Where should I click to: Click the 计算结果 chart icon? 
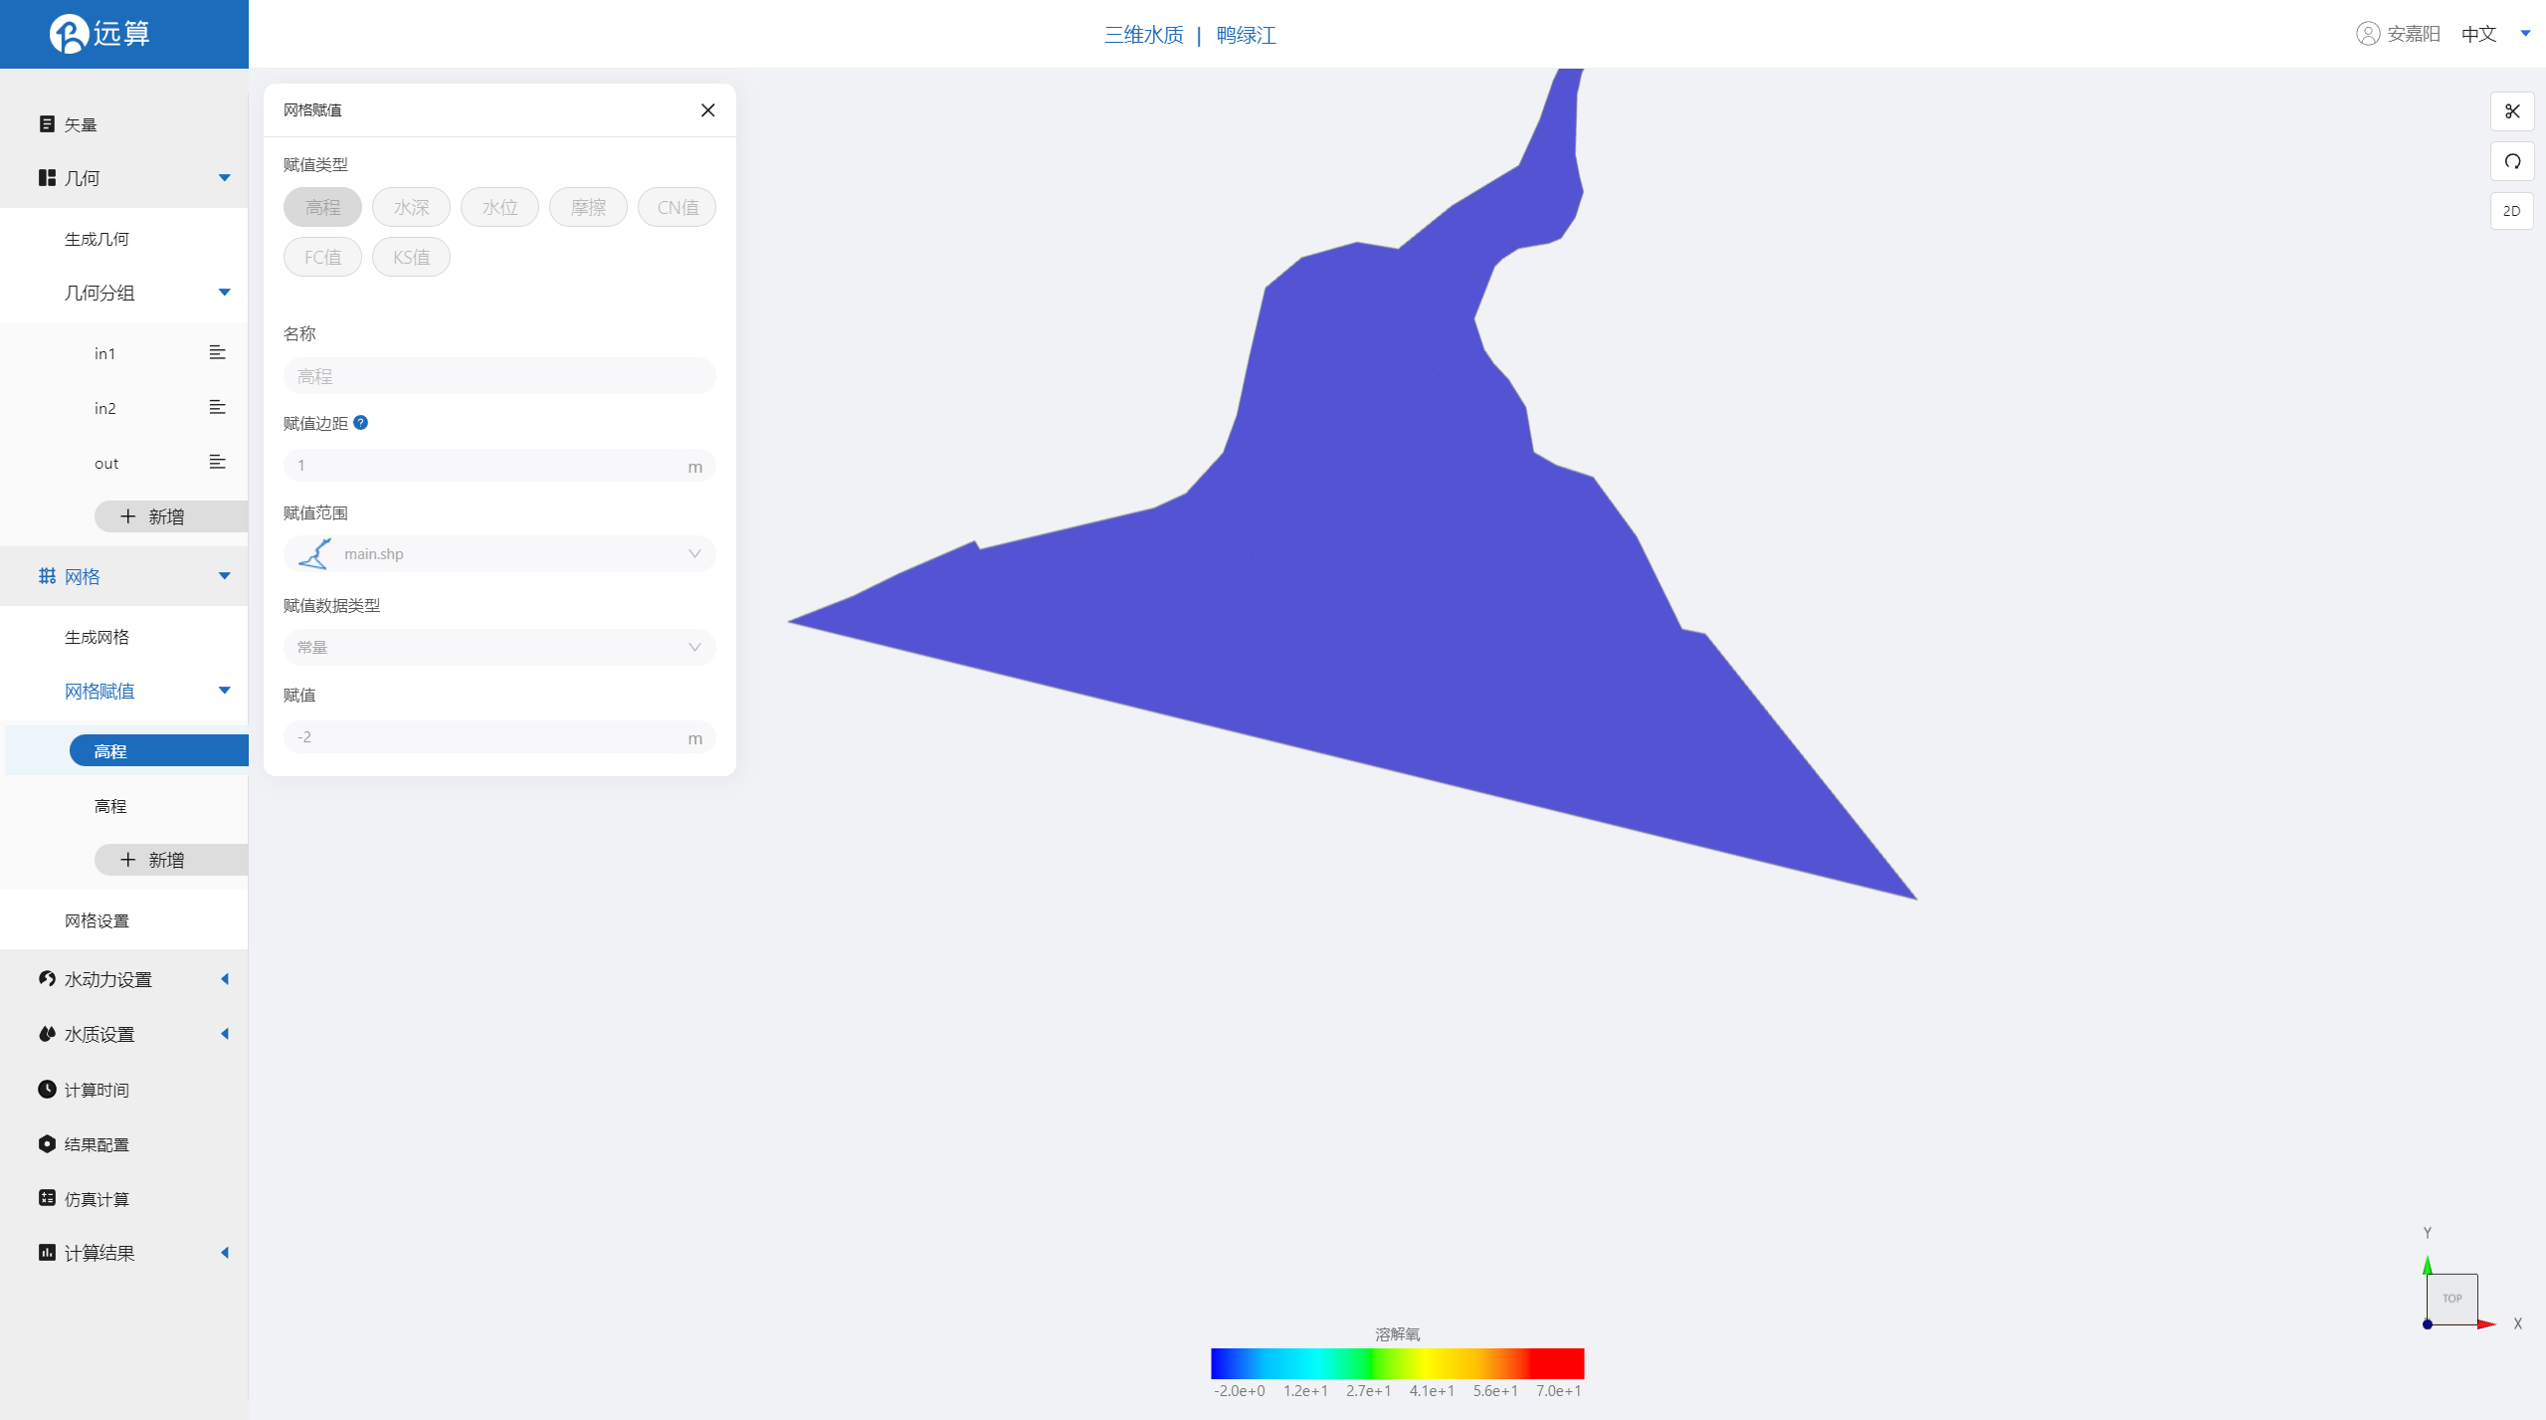tap(47, 1253)
